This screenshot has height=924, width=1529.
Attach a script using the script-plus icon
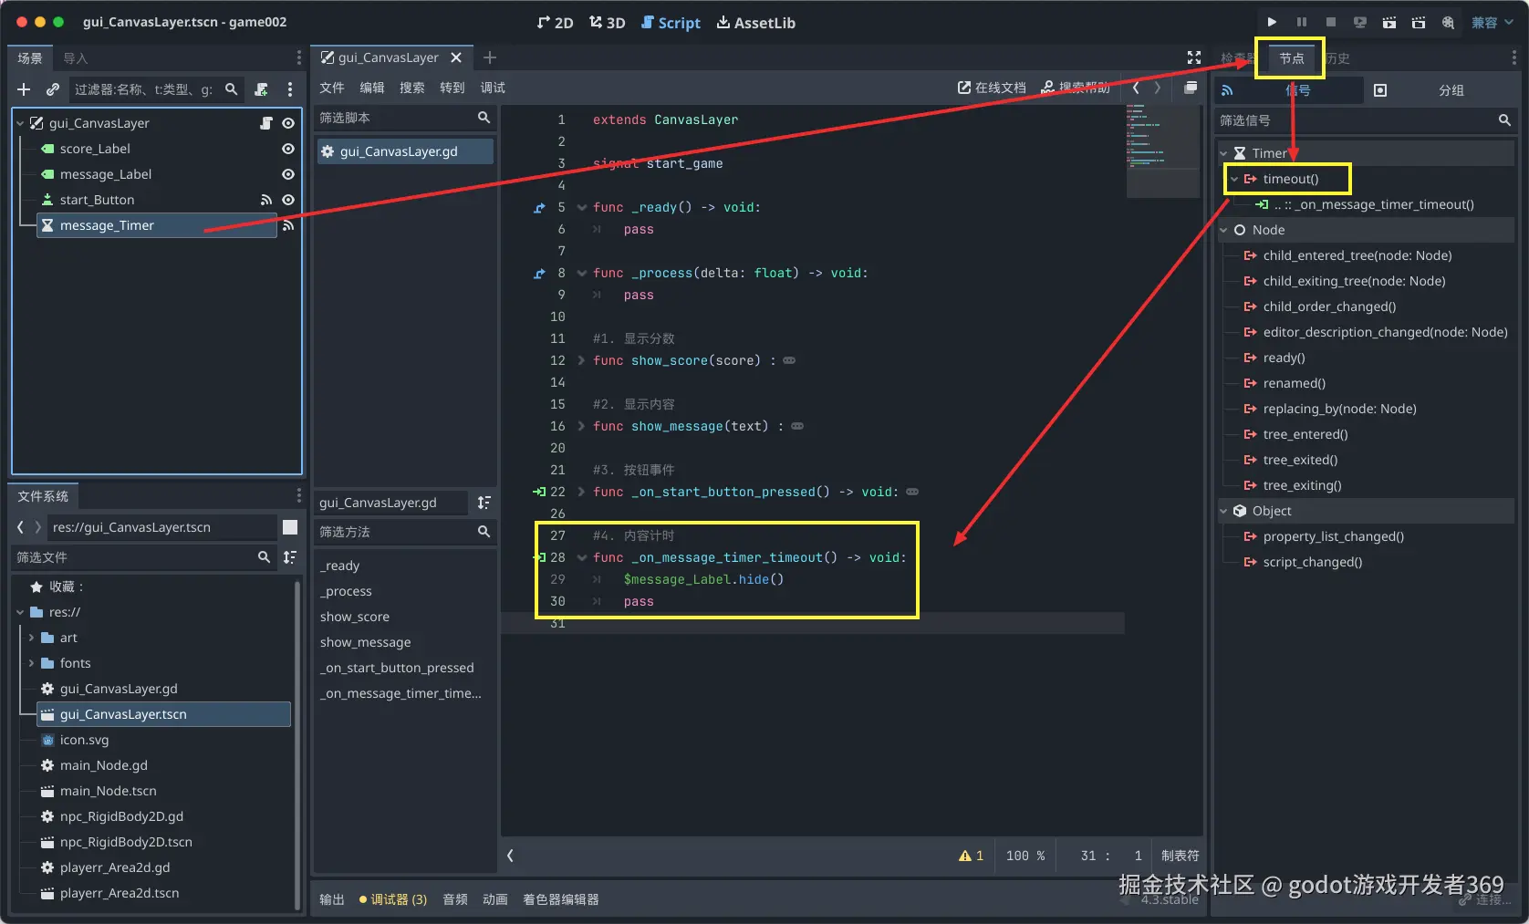point(262,89)
